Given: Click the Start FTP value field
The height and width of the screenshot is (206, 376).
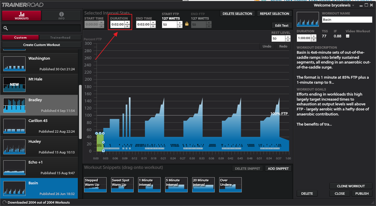Looking at the screenshot, I should coord(170,24).
